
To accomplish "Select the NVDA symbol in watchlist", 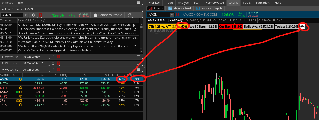I will (x=4, y=92).
